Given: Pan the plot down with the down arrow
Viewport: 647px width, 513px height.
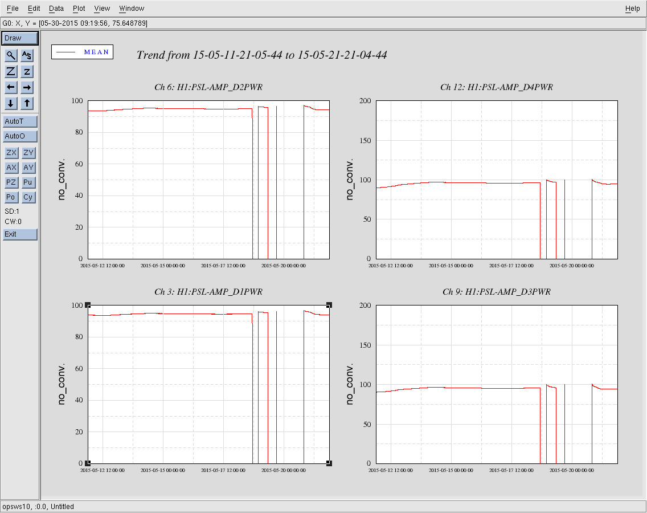Looking at the screenshot, I should [11, 103].
